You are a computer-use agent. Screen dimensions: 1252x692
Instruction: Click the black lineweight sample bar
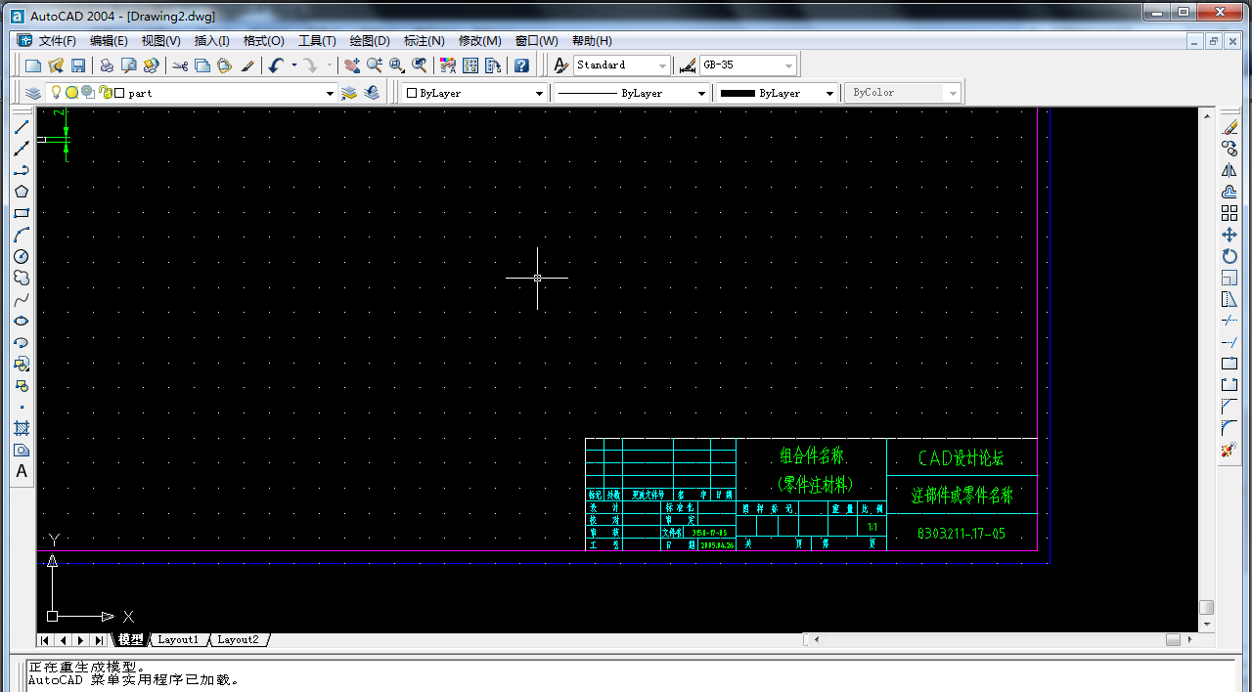pos(738,93)
